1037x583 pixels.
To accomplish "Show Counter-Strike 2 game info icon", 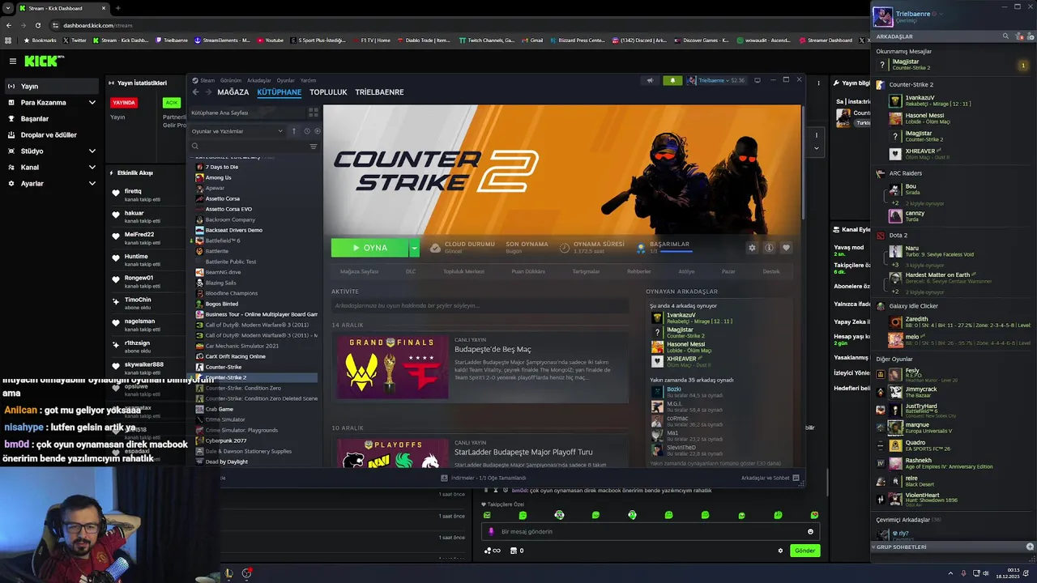I will coord(769,248).
